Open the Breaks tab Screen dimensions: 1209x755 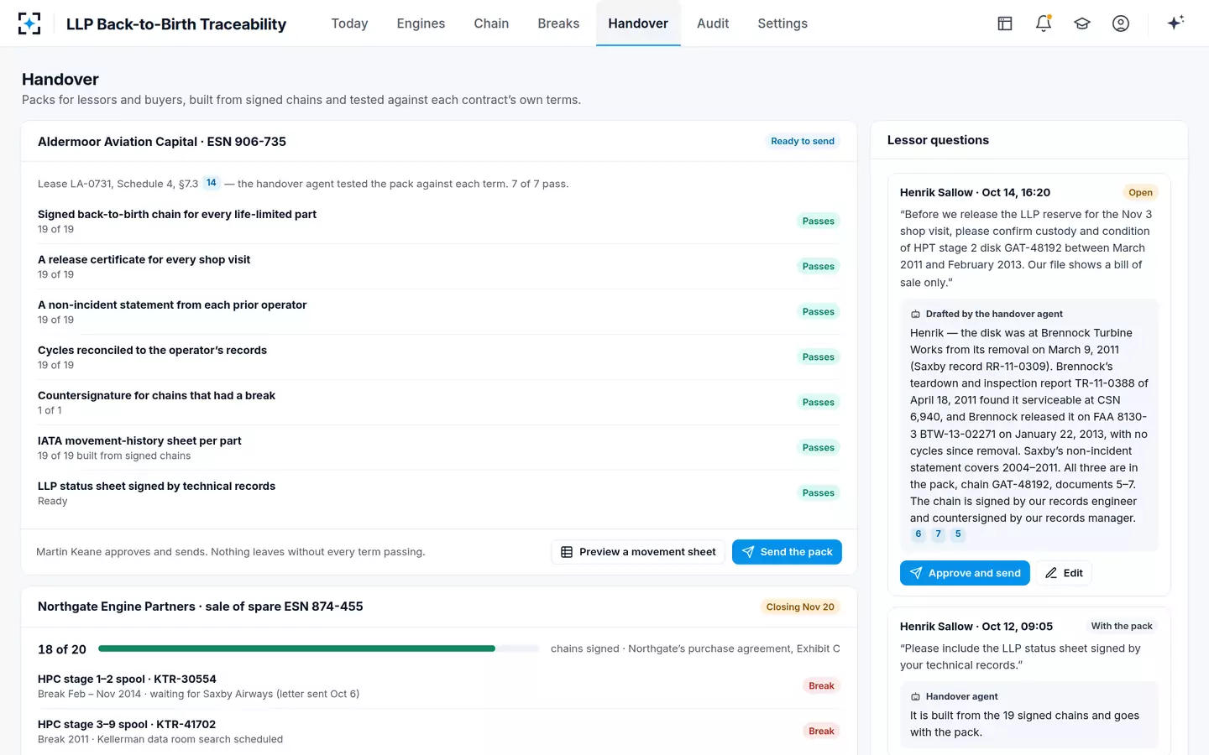pyautogui.click(x=558, y=23)
